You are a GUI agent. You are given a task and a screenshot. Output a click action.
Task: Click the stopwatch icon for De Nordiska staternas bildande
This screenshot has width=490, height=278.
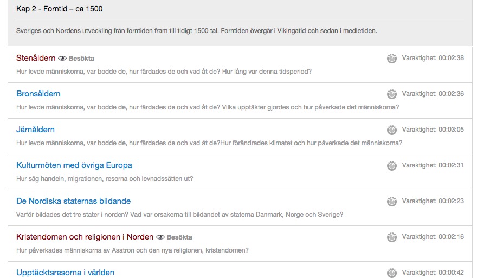coord(391,201)
